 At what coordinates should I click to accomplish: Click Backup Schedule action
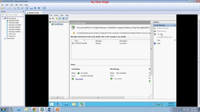coord(163,28)
